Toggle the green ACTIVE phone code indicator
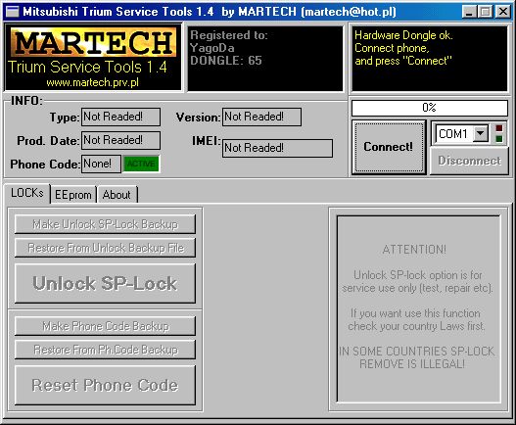This screenshot has height=425, width=516. 141,164
